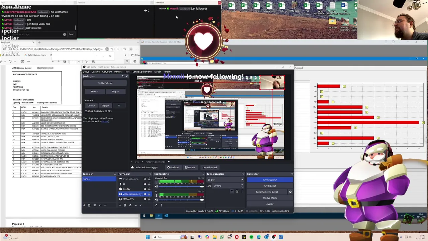
Task: Stop youtube output with Durdur button
Action: click(x=91, y=106)
